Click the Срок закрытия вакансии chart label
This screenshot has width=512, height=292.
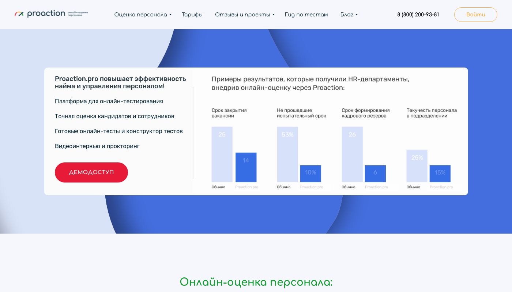229,113
